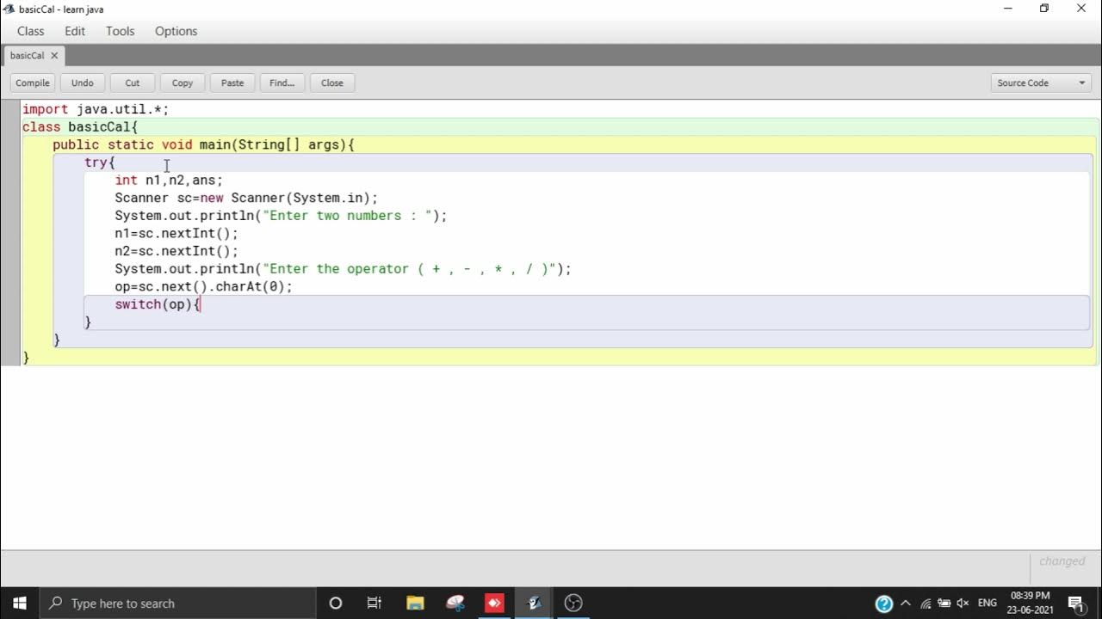Click the Close toolbar button
Viewport: 1102px width, 619px height.
[332, 83]
